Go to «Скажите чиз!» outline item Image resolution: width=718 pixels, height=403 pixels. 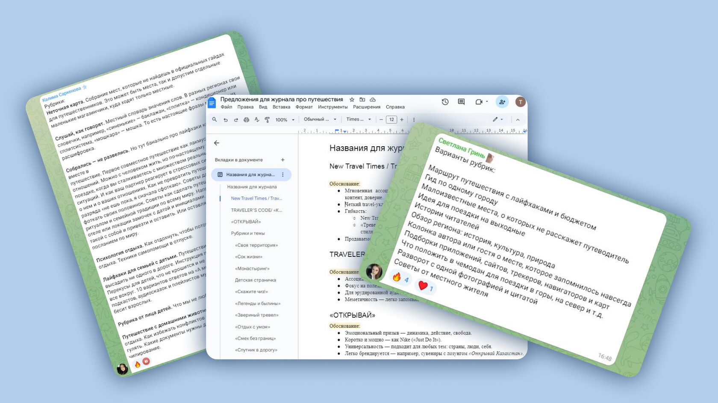[x=251, y=292]
